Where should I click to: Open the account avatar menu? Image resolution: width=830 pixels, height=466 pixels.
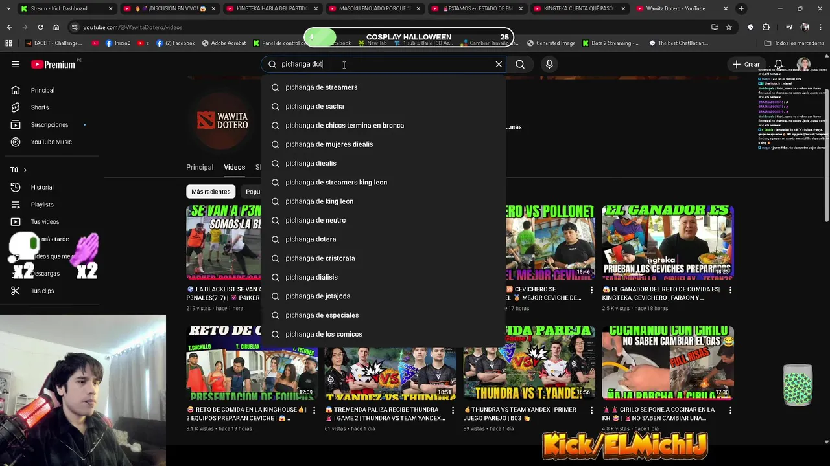[803, 64]
